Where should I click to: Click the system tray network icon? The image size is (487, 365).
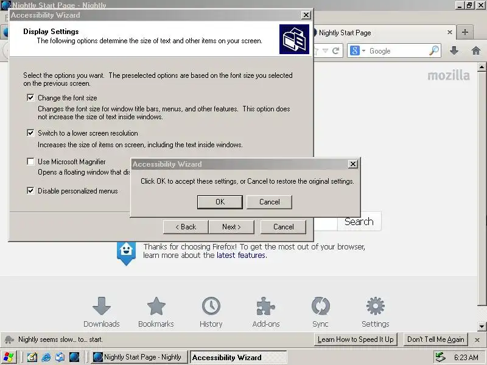pyautogui.click(x=440, y=357)
